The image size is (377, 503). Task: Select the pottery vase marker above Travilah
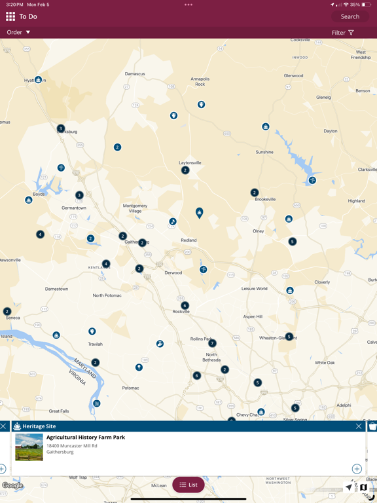click(x=92, y=331)
